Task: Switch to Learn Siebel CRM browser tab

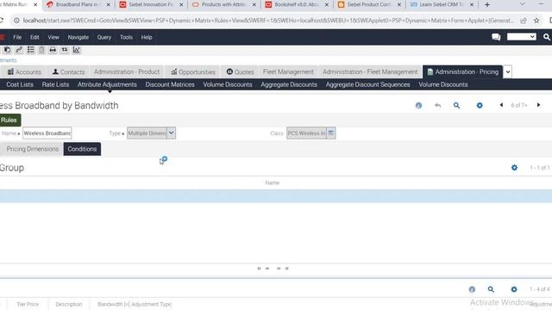Action: 442,4
